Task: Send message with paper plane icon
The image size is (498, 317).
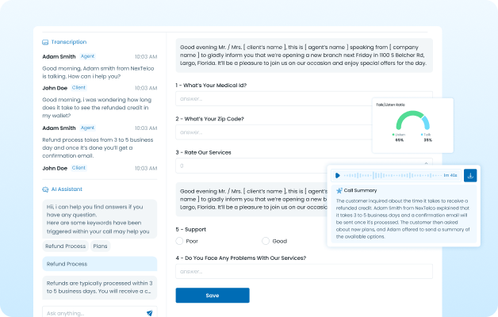Action: point(149,313)
